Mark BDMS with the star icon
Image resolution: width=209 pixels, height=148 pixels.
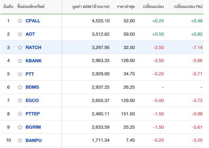tap(20, 87)
